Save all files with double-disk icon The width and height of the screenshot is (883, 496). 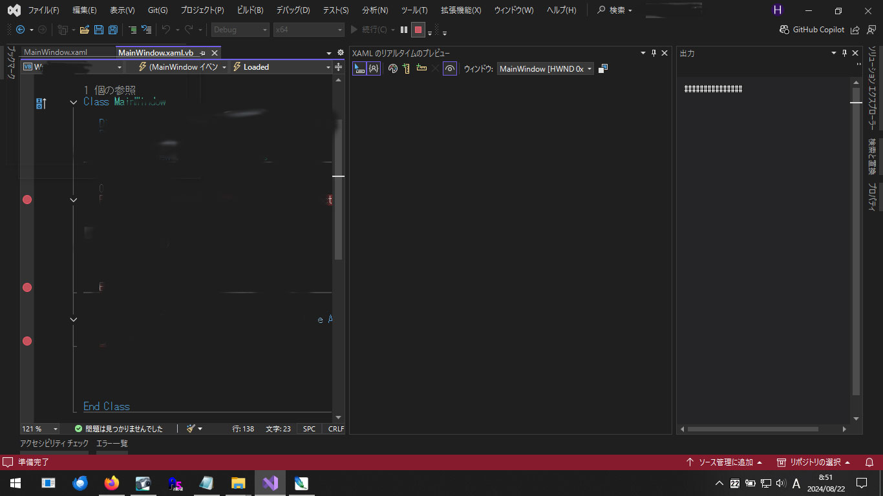(112, 30)
